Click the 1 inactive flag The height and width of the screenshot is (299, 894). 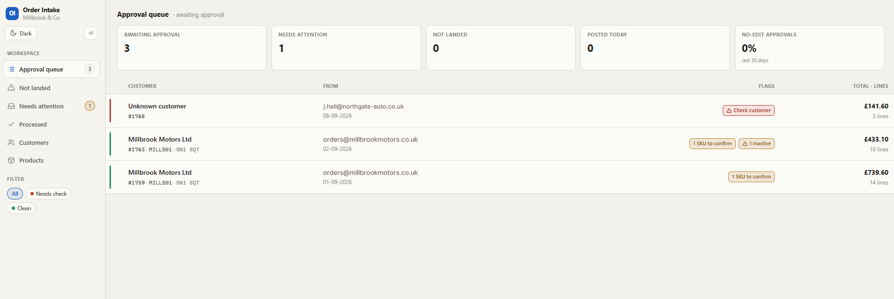756,143
